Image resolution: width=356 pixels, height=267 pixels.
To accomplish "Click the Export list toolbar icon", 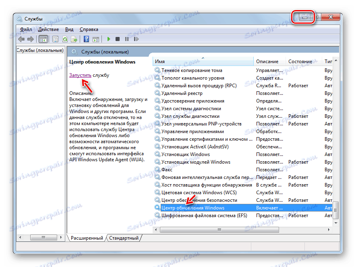I will (74, 39).
